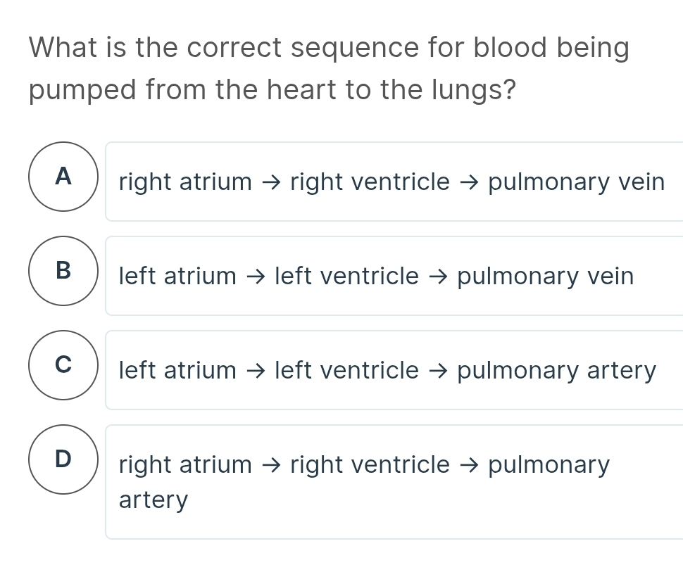Click 'pulmonary vein' text in option B
The height and width of the screenshot is (584, 683).
[546, 277]
